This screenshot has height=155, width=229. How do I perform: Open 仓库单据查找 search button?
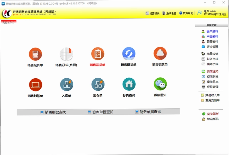tap(101, 112)
